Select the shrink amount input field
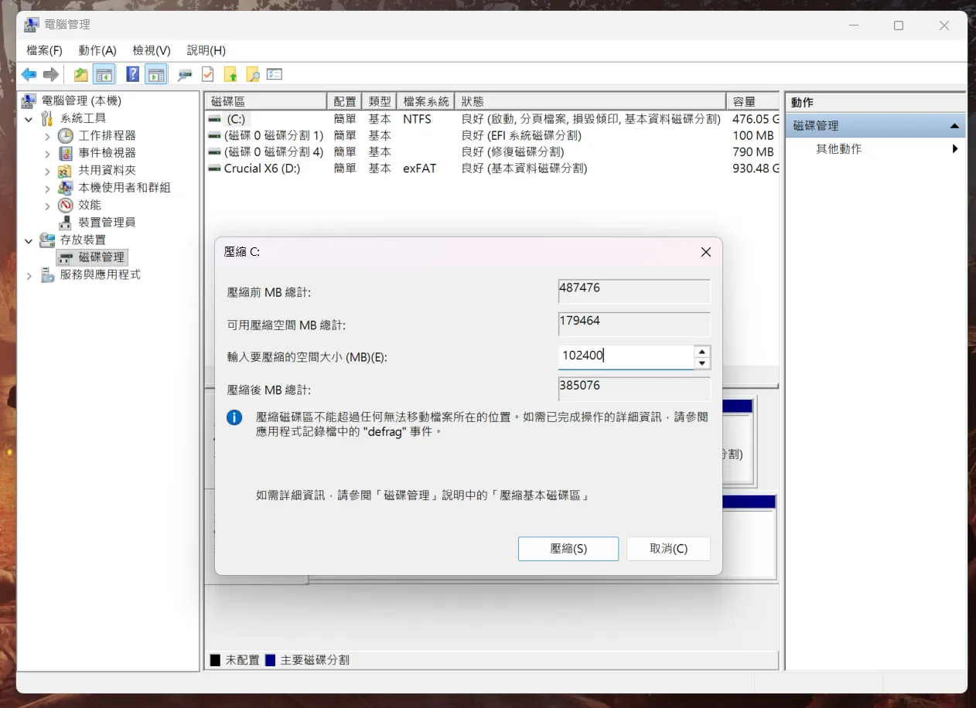 point(626,356)
